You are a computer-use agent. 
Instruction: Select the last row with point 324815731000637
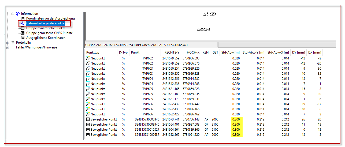[147, 135]
